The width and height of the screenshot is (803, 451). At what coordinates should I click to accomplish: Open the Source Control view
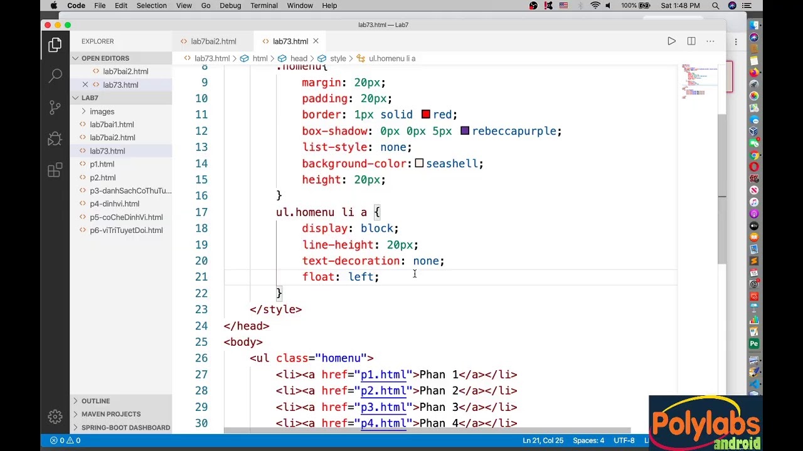point(55,107)
